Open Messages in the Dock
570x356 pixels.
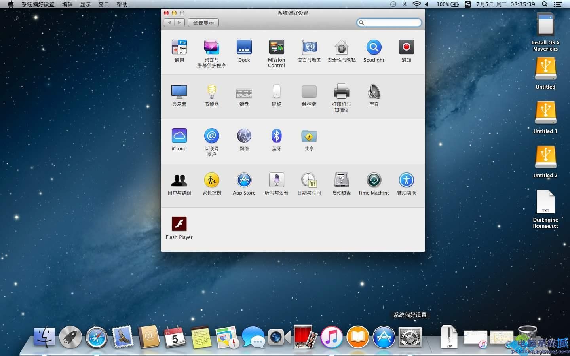[x=253, y=337]
